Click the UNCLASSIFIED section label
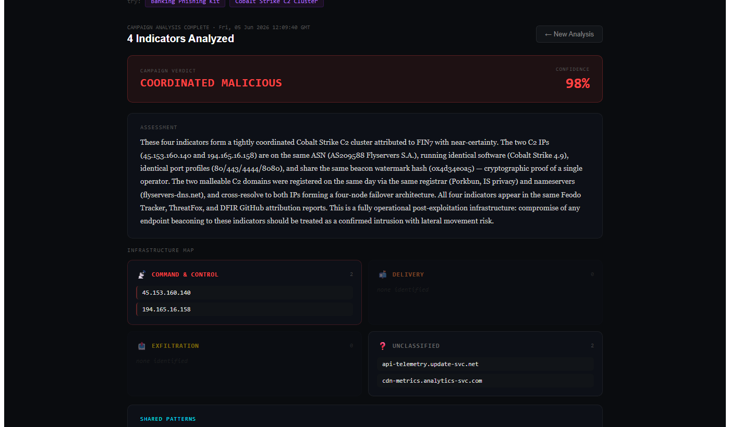 point(416,346)
